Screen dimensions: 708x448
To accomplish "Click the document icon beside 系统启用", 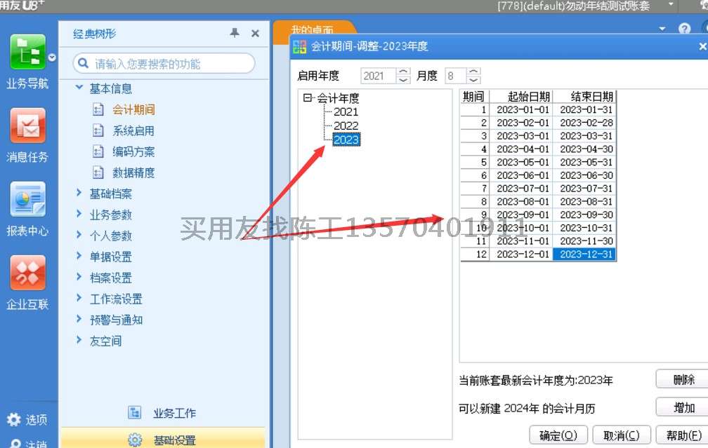I will pos(98,130).
